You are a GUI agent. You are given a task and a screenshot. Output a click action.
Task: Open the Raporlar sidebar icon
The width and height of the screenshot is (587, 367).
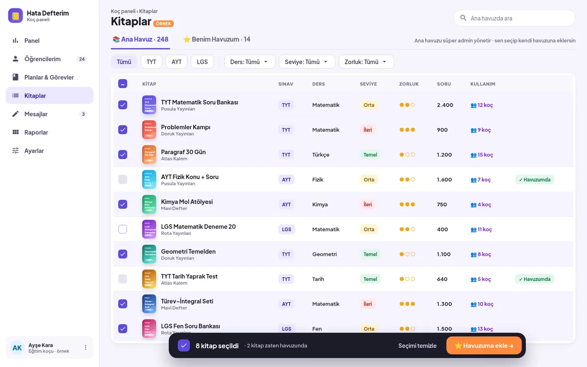pyautogui.click(x=16, y=132)
